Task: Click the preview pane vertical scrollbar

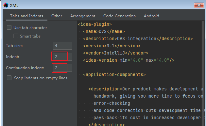Action: point(203,73)
